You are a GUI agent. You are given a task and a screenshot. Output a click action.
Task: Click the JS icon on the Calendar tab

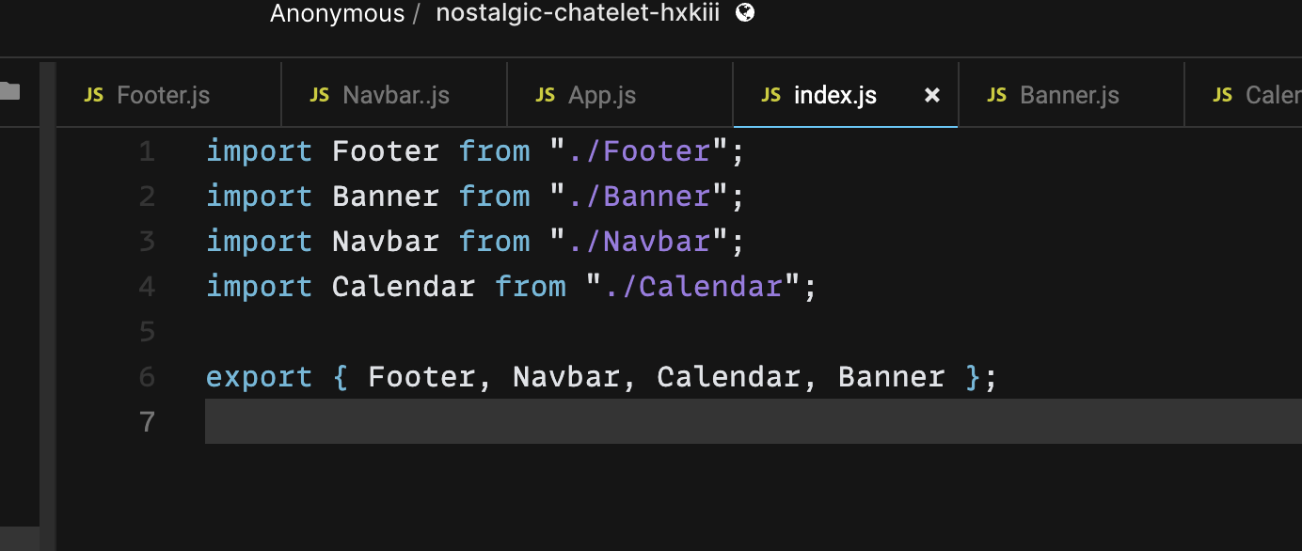point(1221,94)
